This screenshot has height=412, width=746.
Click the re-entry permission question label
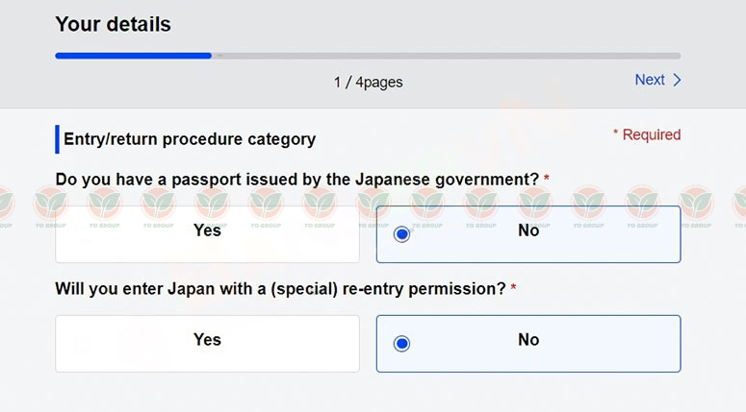tap(280, 288)
